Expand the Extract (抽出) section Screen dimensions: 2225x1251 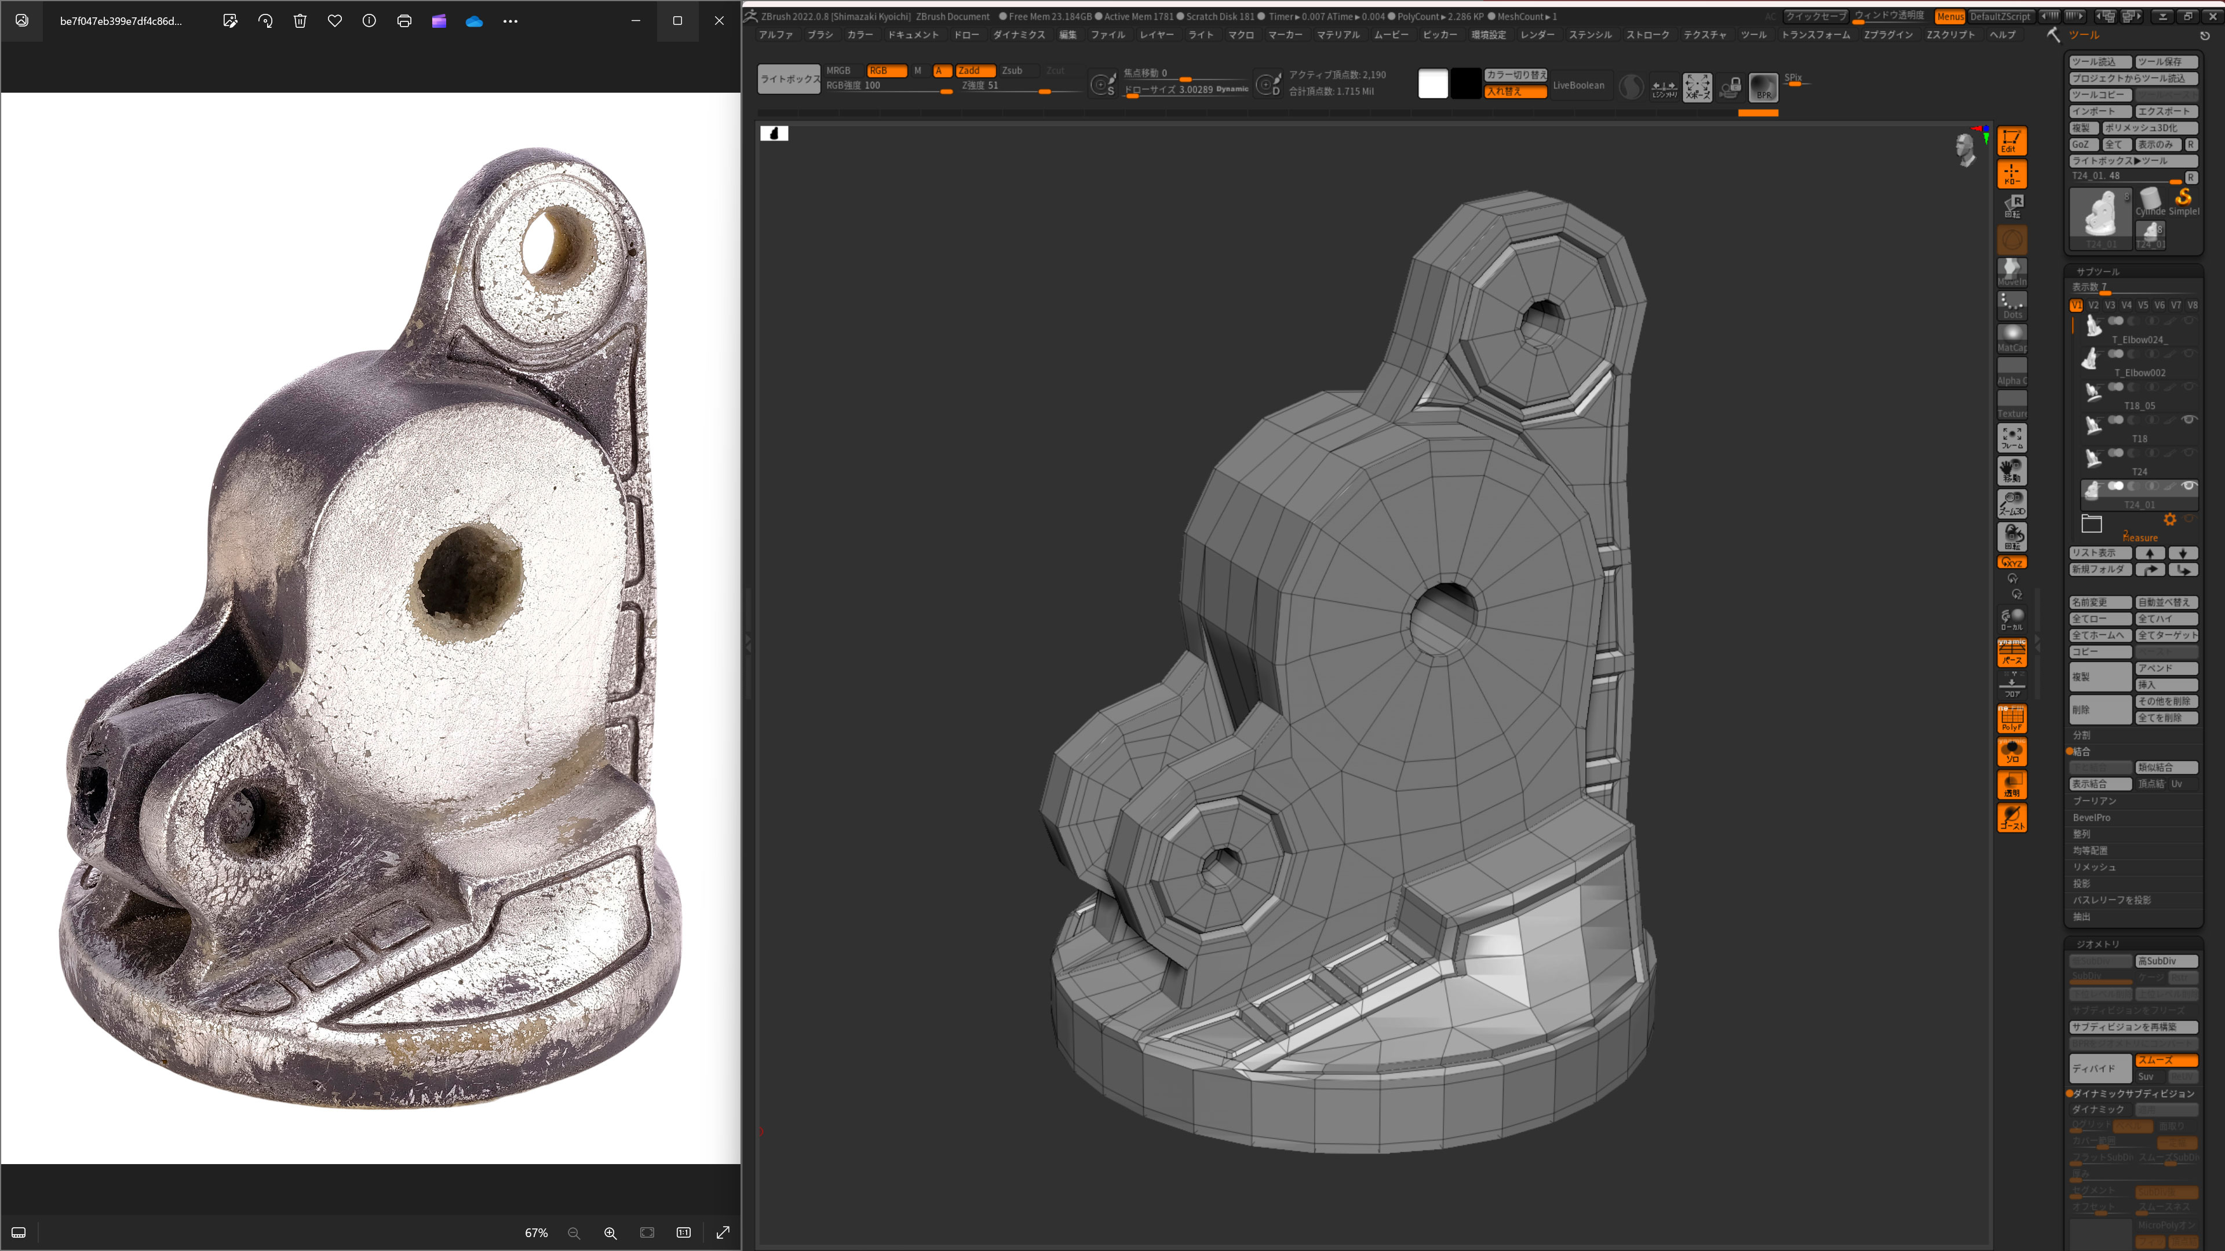2082,917
